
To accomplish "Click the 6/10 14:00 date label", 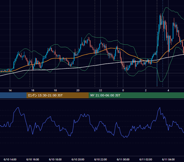I will point(10,159).
